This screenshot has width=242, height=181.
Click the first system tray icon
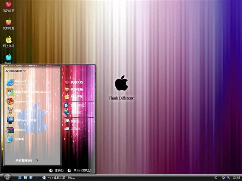(x=224, y=178)
